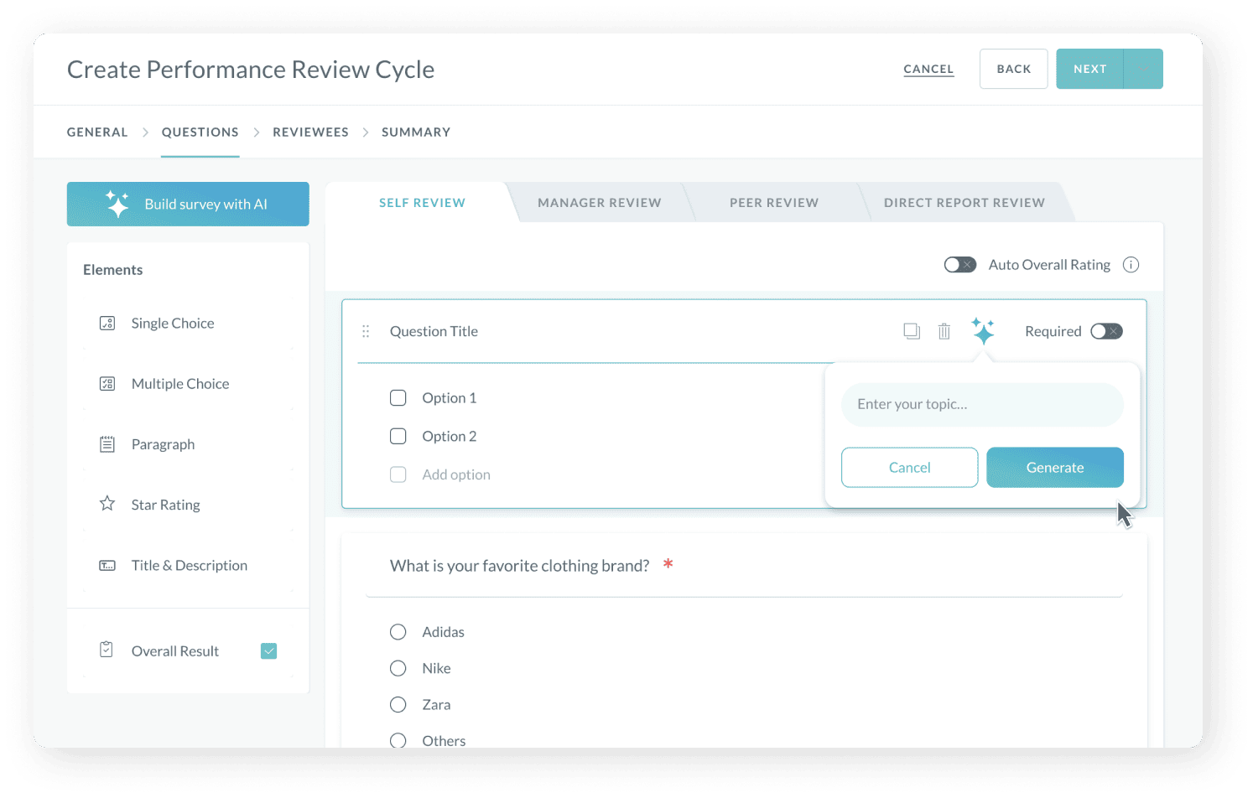1253x798 pixels.
Task: Click the AI sparkle icon in question header
Action: [x=983, y=331]
